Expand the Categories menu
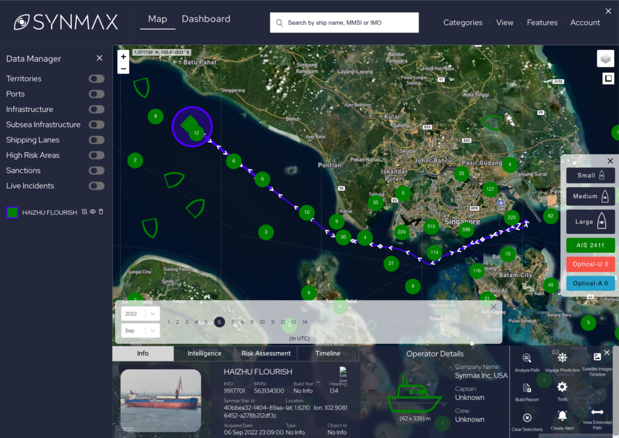619x438 pixels. point(462,22)
